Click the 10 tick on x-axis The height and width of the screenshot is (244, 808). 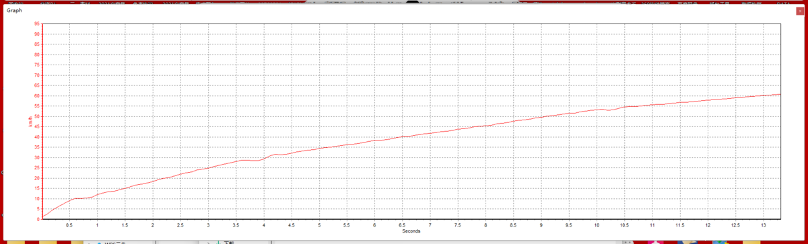(x=597, y=225)
